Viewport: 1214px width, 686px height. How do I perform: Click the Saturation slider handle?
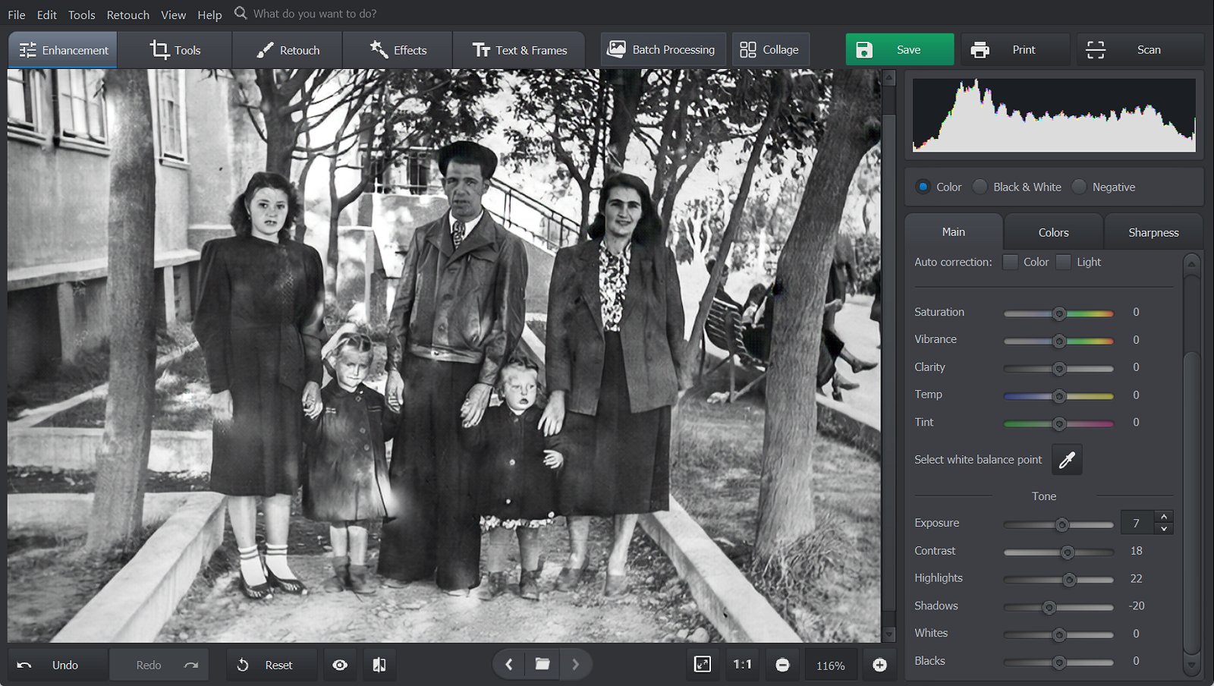(1059, 313)
